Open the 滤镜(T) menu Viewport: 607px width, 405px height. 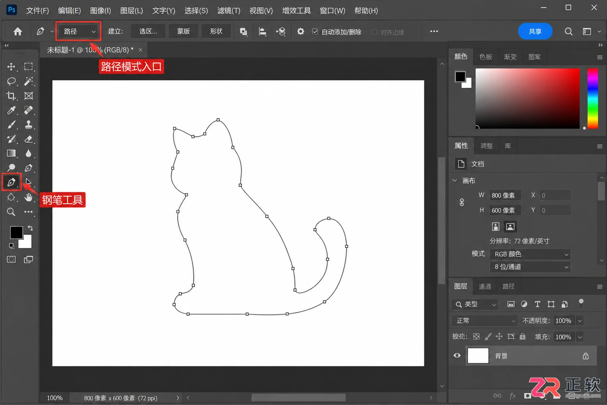(228, 11)
